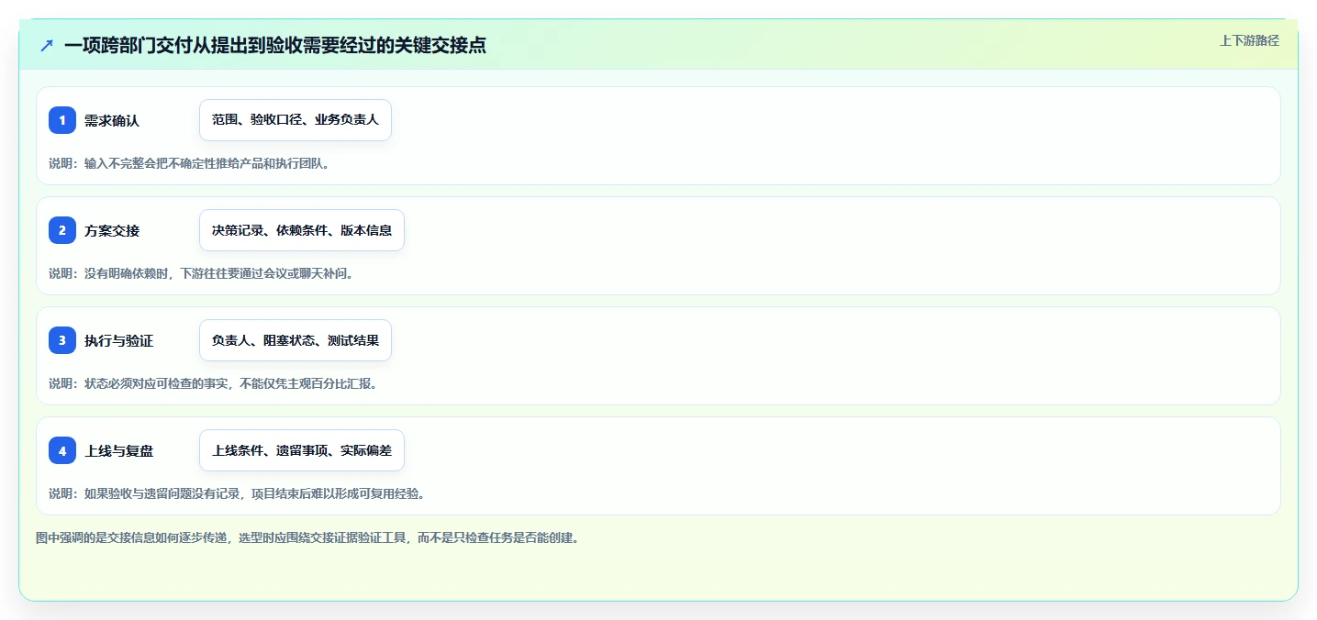Click the arrow icon before the title

click(x=47, y=46)
